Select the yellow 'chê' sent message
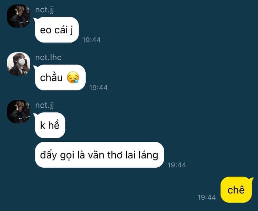 (x=236, y=190)
